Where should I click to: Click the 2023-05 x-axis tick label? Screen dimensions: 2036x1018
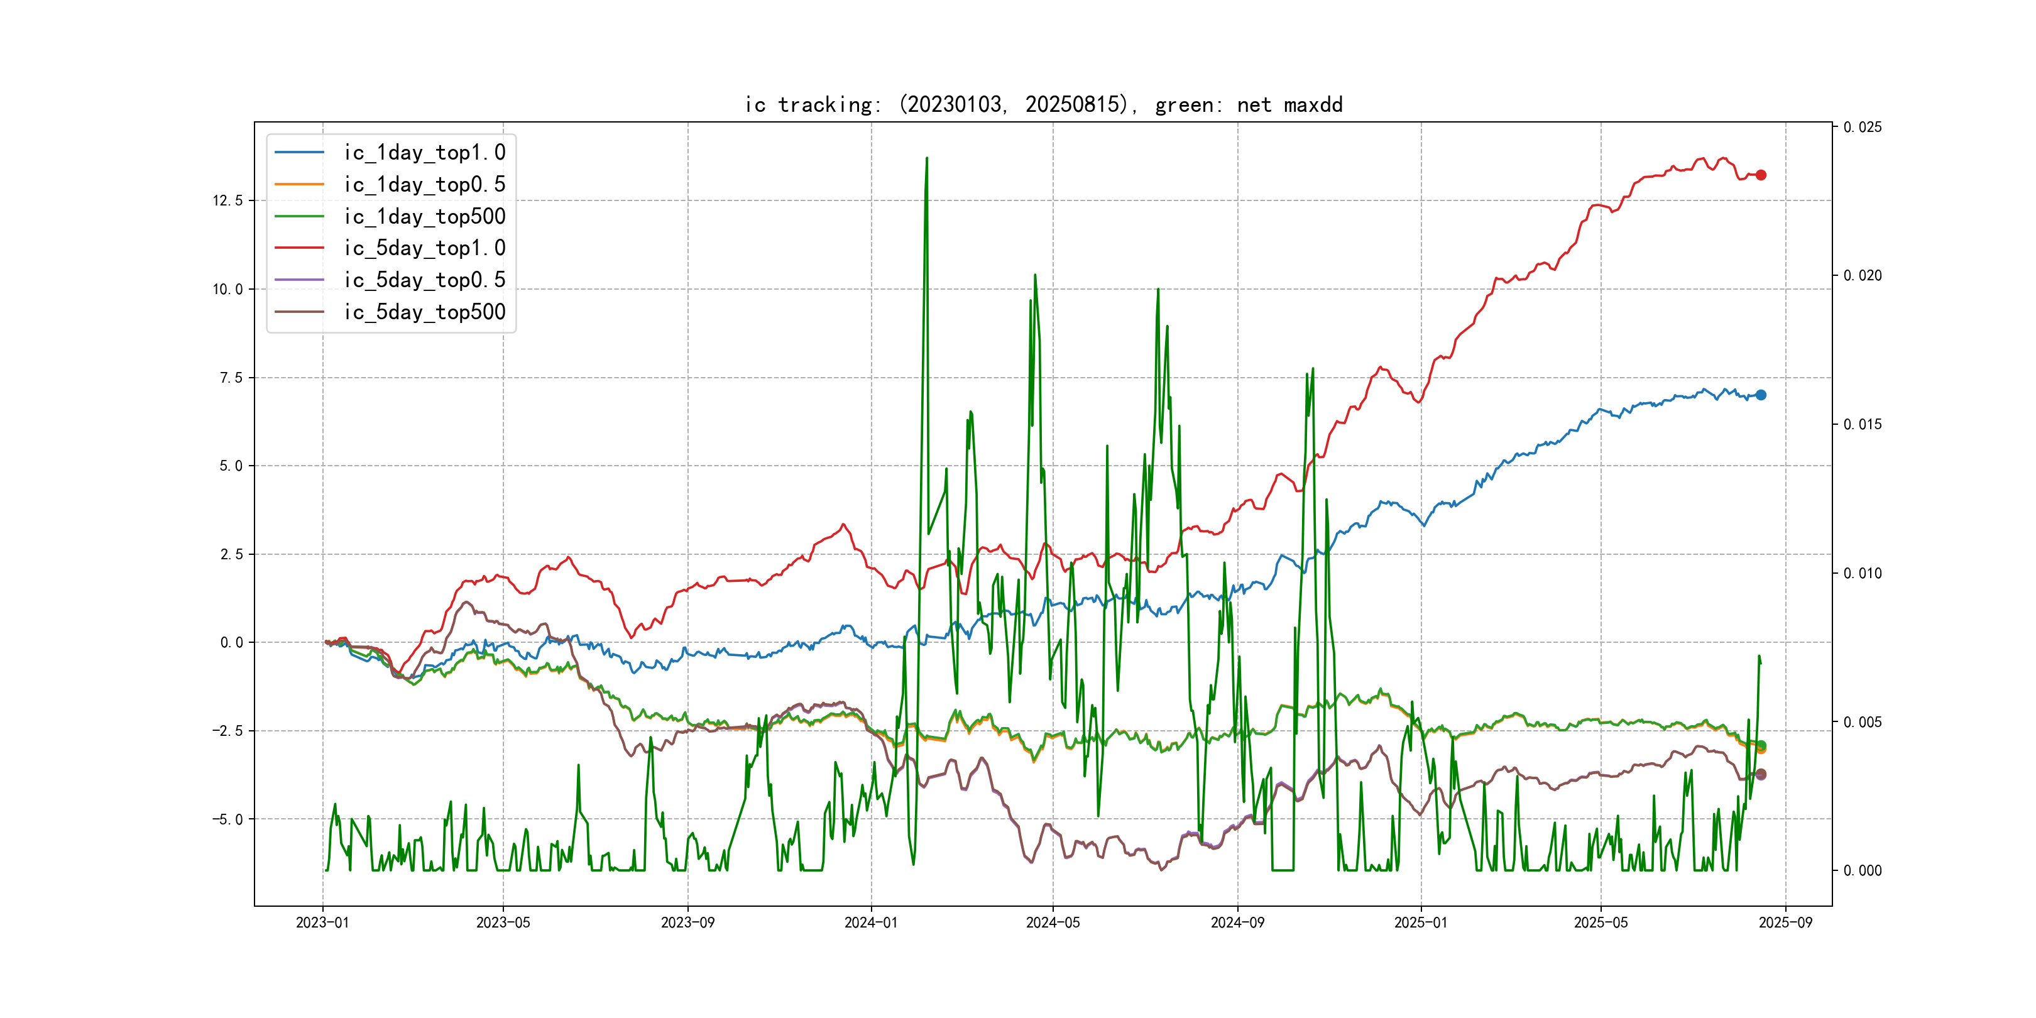503,922
